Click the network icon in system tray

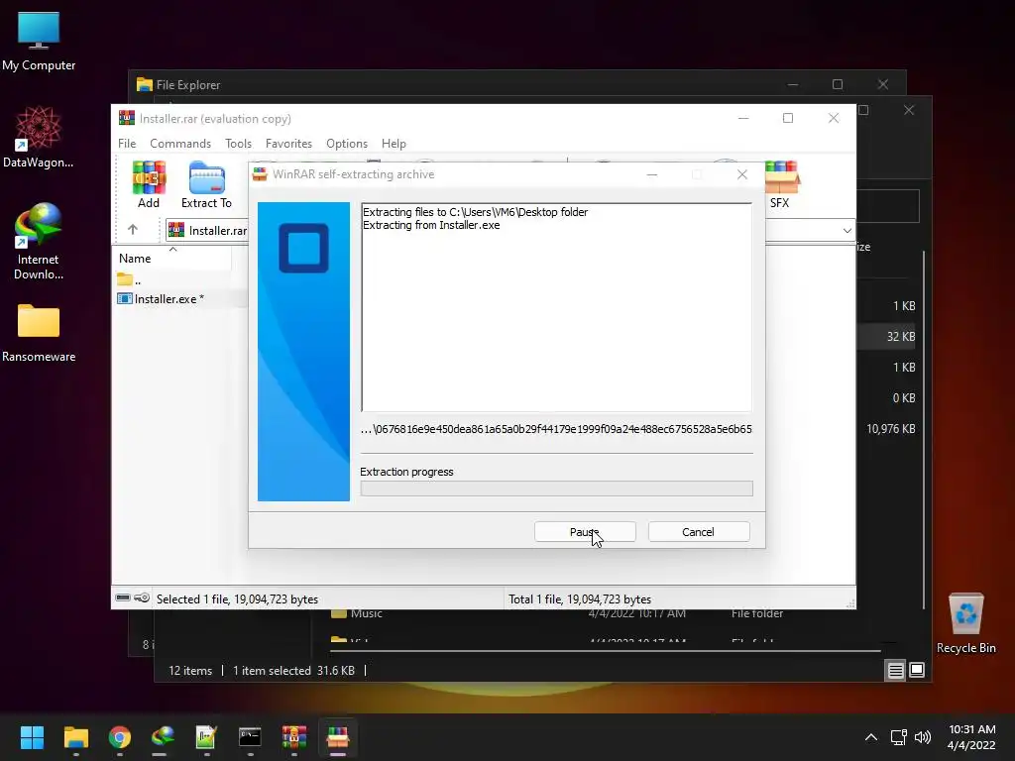coord(898,737)
